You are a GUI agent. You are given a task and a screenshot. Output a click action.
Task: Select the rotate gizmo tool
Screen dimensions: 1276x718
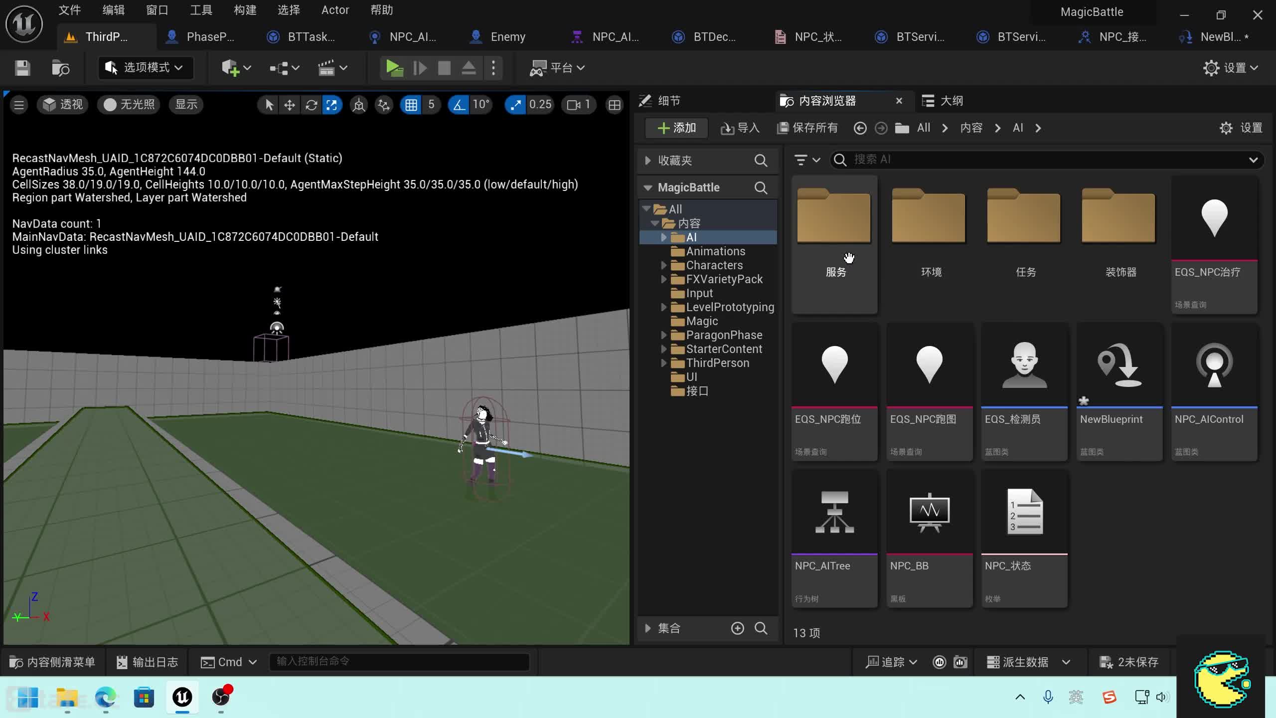click(x=312, y=105)
